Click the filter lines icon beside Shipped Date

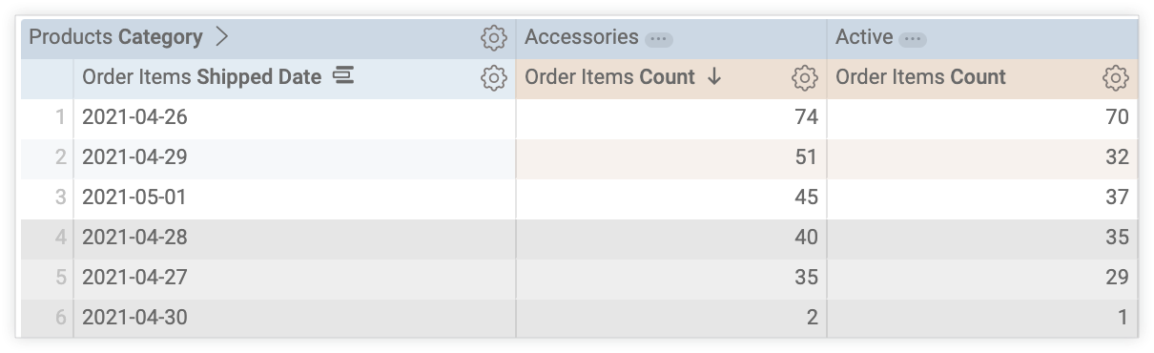tap(343, 75)
